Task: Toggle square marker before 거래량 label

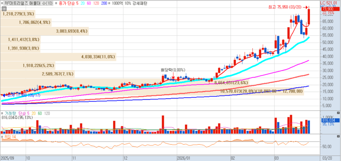Action: tap(2, 114)
